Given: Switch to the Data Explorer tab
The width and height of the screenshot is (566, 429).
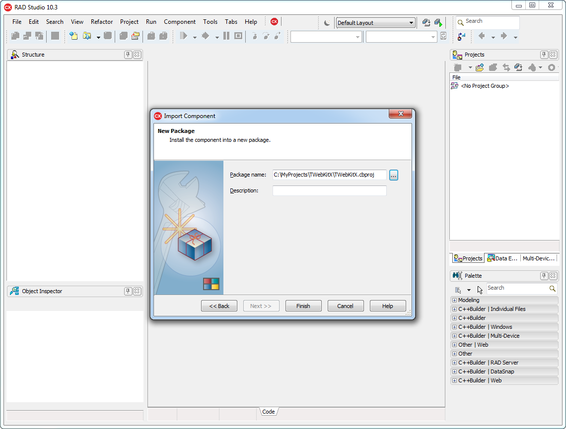Looking at the screenshot, I should point(502,258).
